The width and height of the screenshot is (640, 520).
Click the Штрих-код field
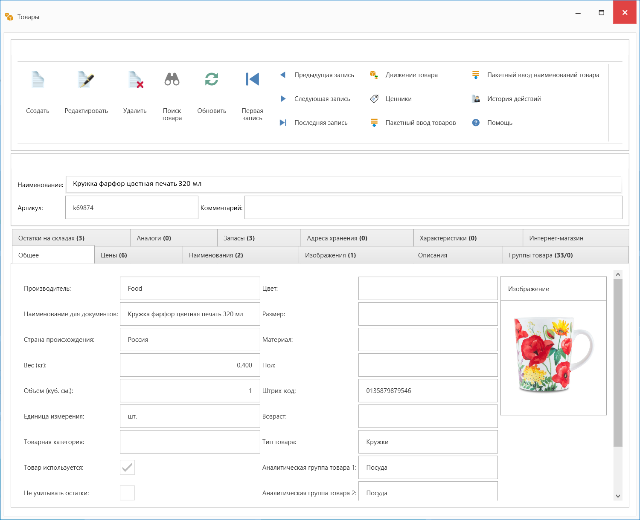[x=428, y=391]
